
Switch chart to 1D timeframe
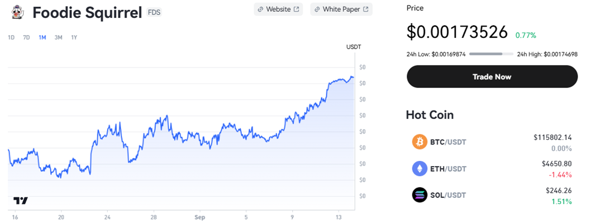11,37
